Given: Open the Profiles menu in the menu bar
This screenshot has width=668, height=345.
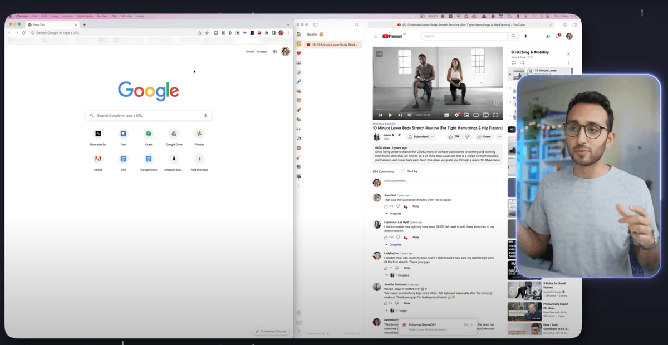Looking at the screenshot, I should coord(102,16).
